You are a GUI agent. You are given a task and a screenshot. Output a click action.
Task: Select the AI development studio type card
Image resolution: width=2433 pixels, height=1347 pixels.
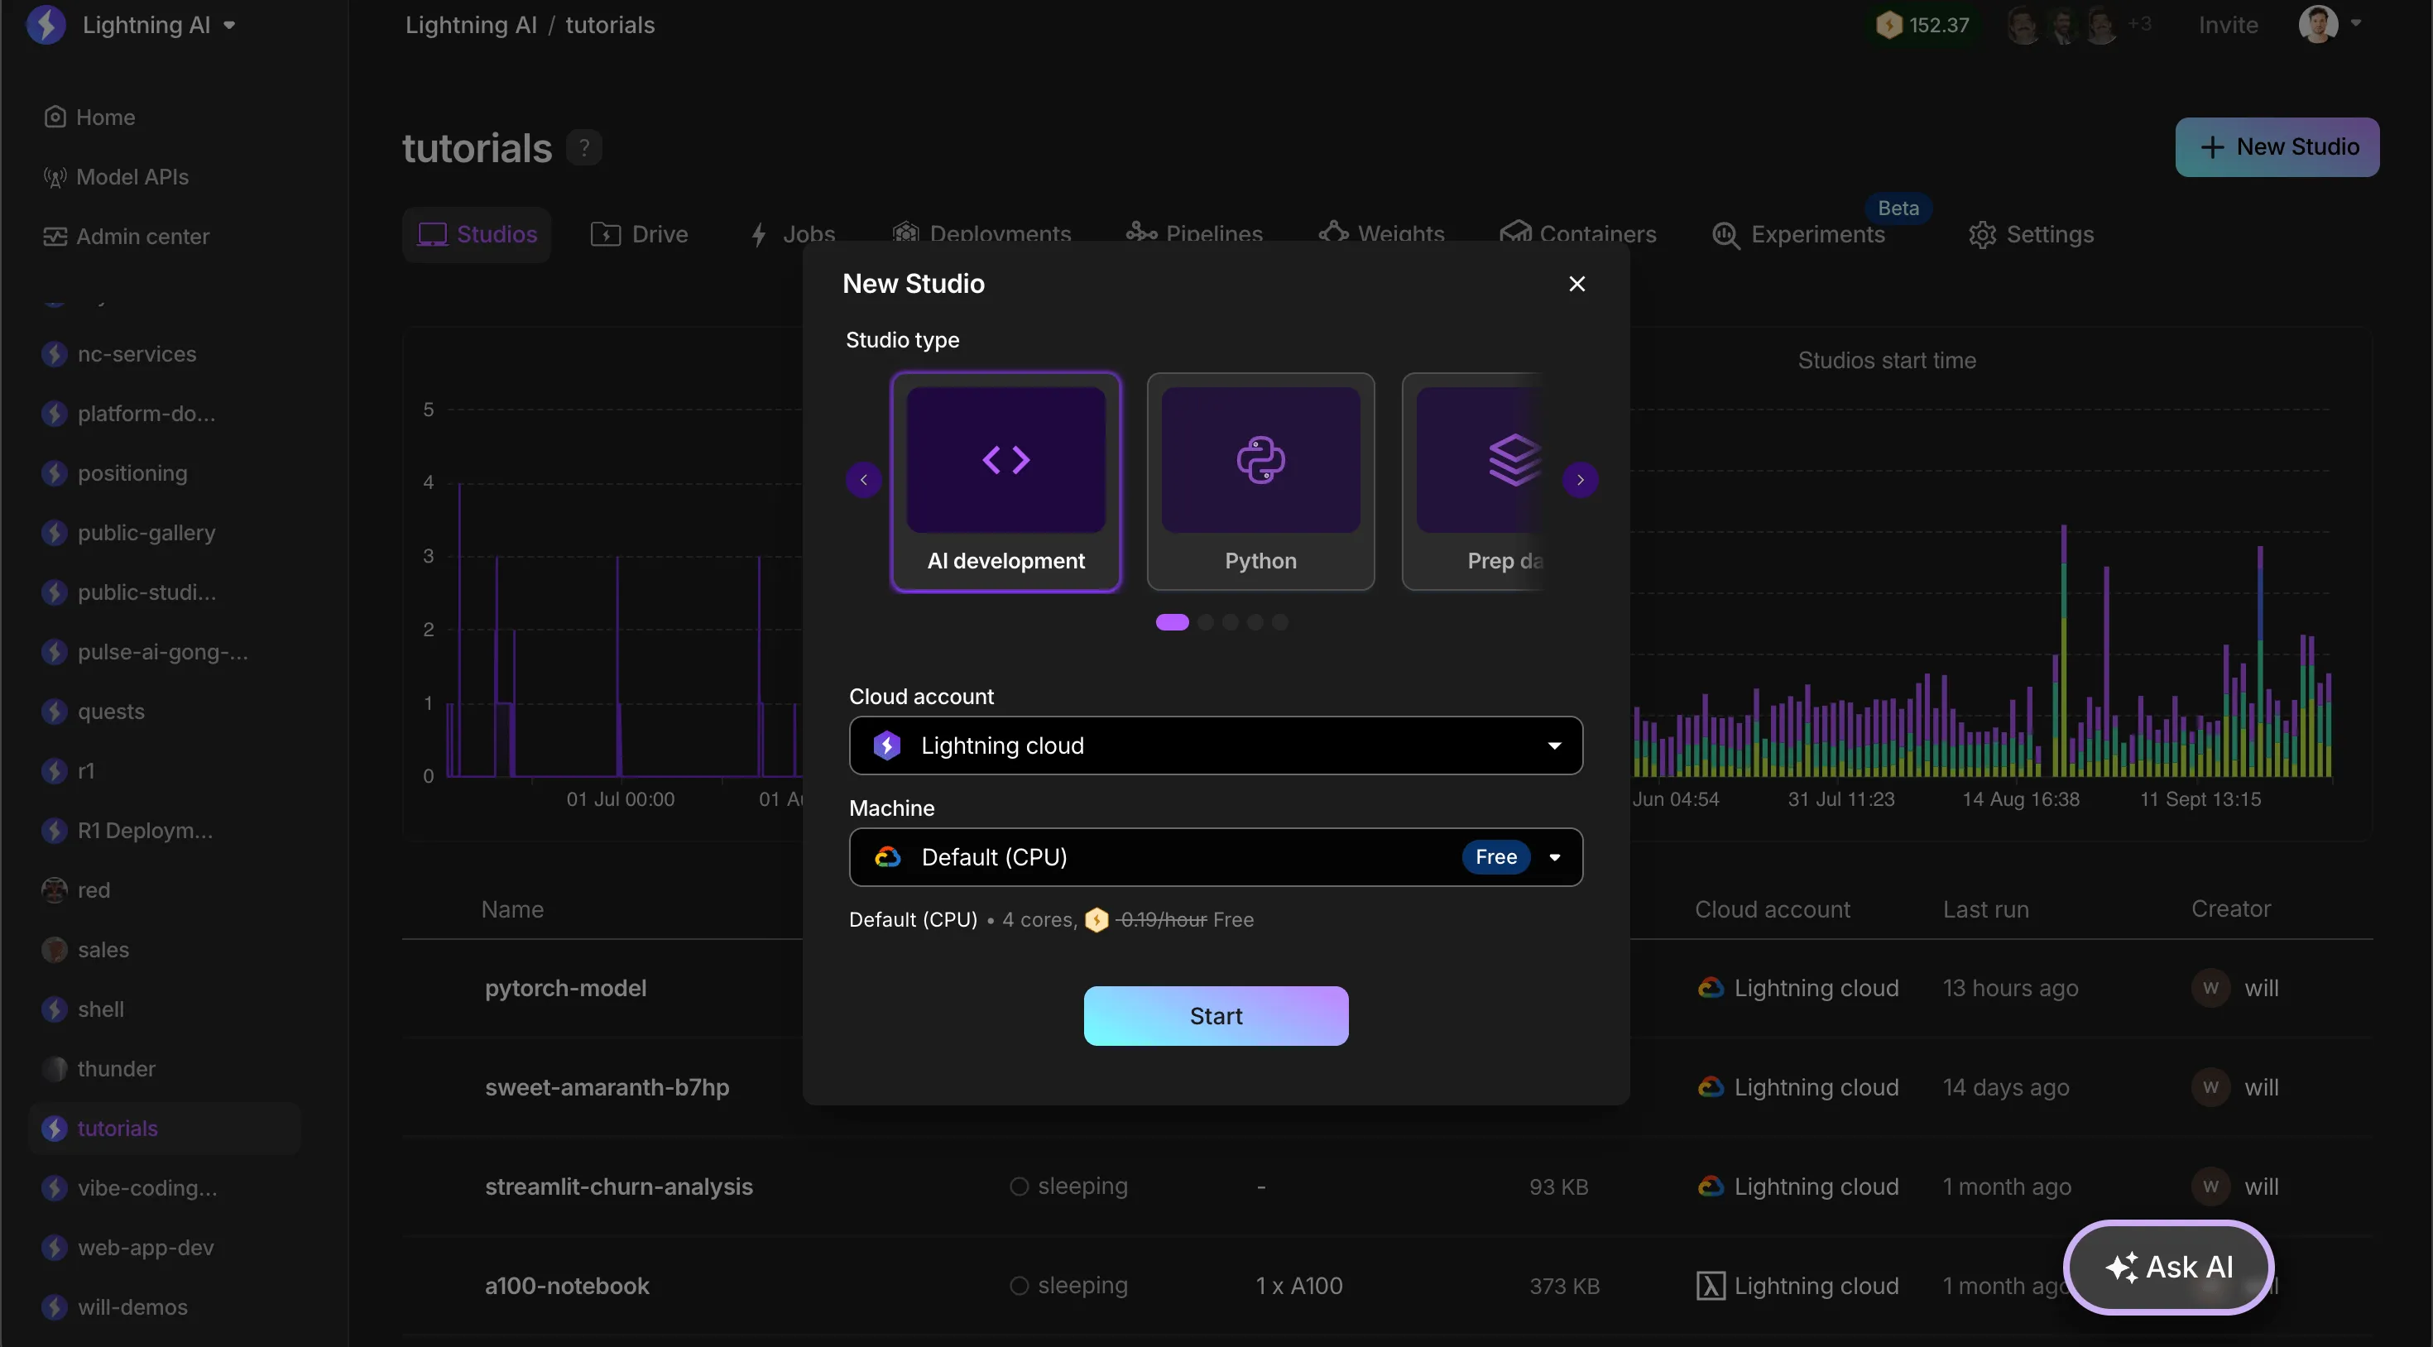[1005, 482]
